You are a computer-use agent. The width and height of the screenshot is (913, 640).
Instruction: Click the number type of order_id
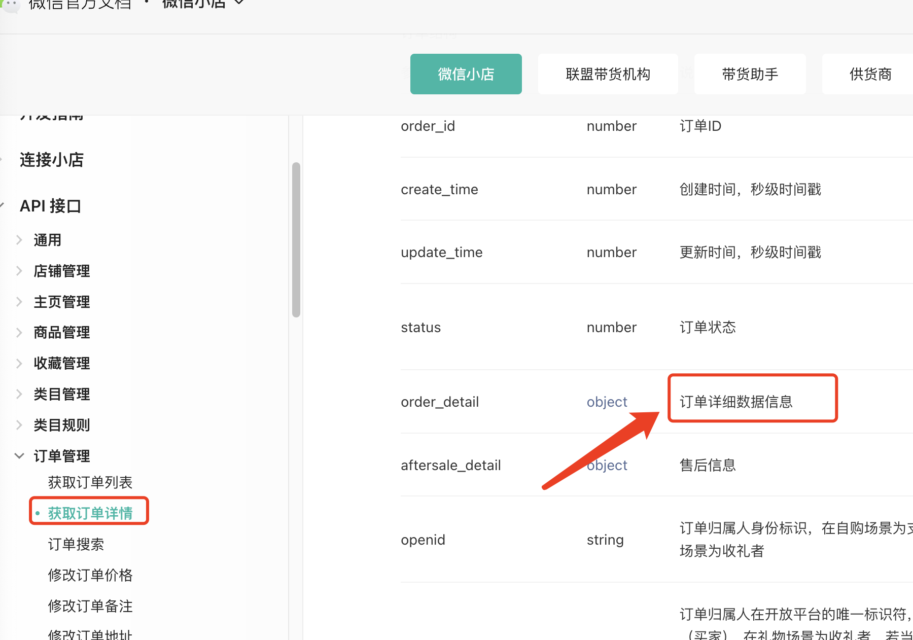click(x=612, y=126)
